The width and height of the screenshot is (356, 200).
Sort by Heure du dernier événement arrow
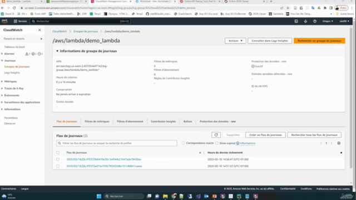click(x=341, y=153)
